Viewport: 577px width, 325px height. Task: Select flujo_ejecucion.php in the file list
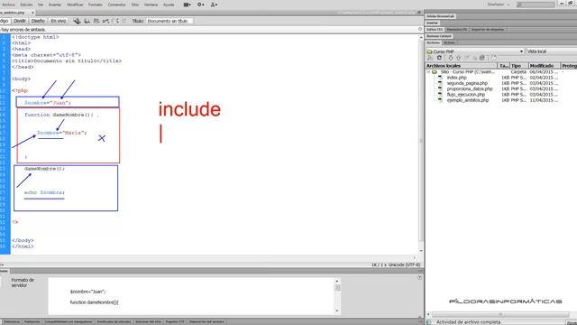pyautogui.click(x=466, y=95)
